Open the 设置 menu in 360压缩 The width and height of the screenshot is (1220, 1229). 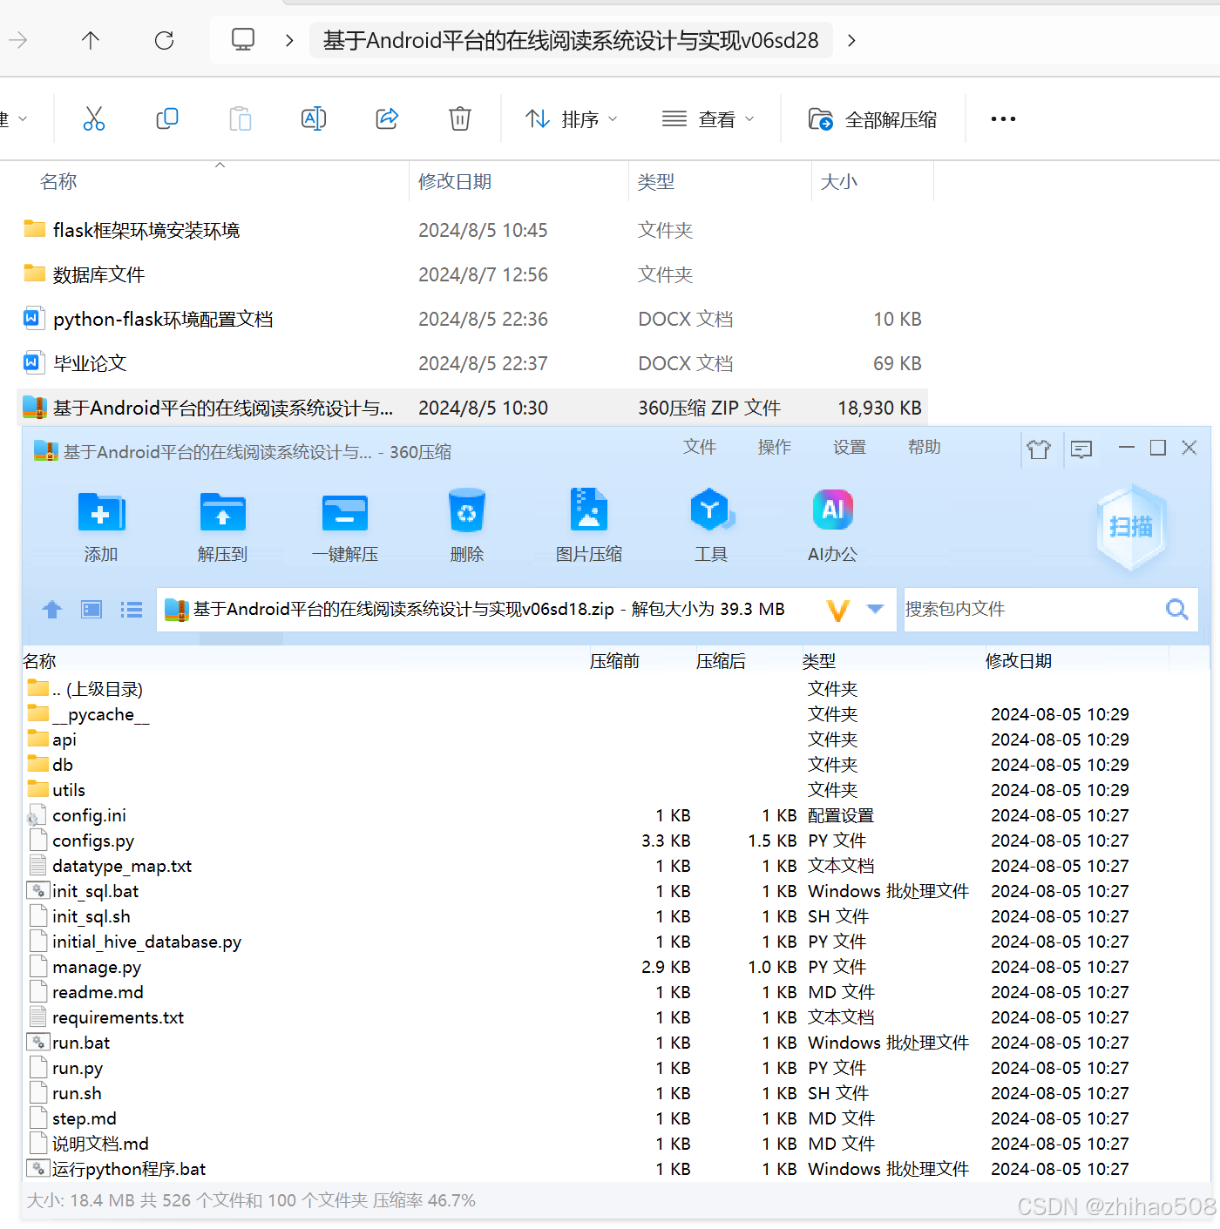849,448
